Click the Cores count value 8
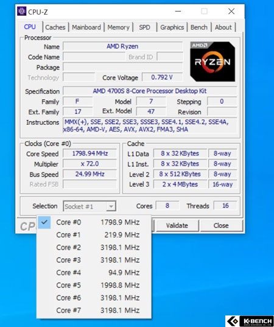Screen dimensions: 274x327 (x=167, y=206)
